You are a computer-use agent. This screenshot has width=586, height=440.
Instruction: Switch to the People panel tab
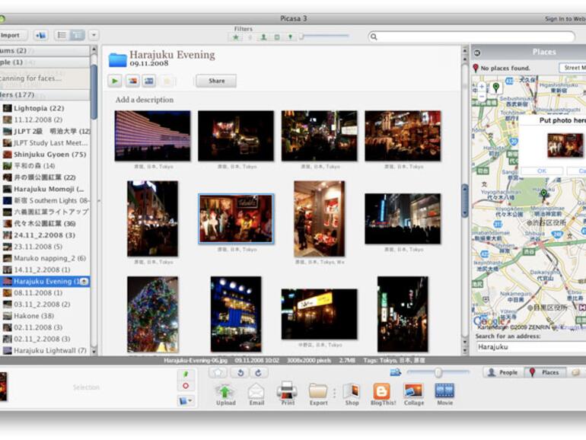tap(502, 372)
